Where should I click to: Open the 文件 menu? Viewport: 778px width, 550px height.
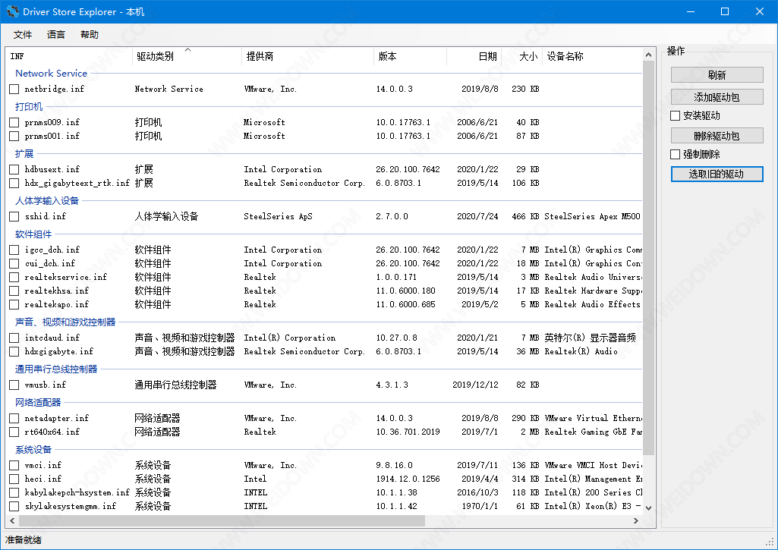tap(23, 35)
